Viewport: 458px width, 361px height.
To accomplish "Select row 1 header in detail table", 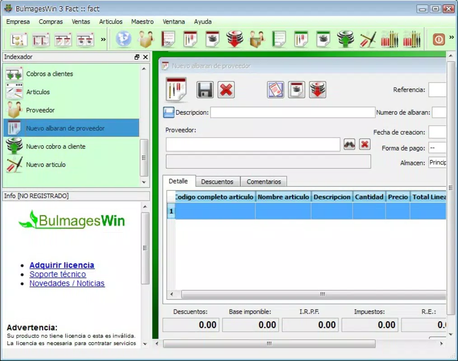I will point(171,211).
